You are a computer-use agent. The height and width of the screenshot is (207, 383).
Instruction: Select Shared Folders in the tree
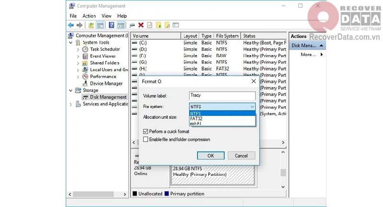(x=104, y=63)
